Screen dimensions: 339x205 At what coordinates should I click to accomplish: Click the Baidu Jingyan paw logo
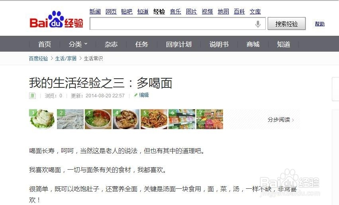click(x=56, y=19)
